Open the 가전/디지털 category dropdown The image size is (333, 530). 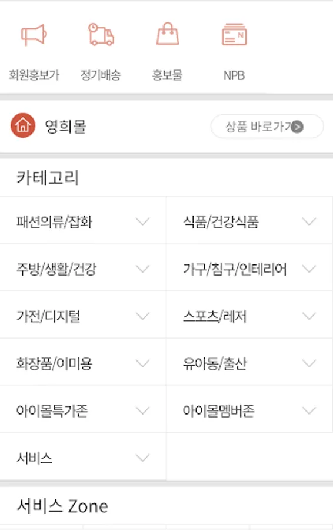tap(83, 316)
